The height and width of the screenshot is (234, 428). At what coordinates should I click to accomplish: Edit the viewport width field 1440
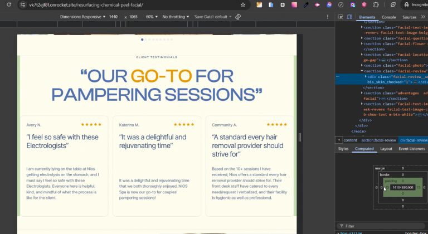point(113,17)
